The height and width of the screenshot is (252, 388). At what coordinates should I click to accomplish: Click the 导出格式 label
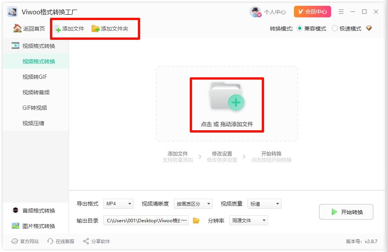pyautogui.click(x=88, y=204)
